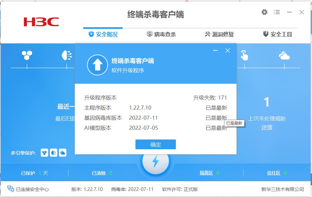Image resolution: width=312 pixels, height=197 pixels.
Task: Switch to the 漏洞修复 tab
Action: [219, 34]
